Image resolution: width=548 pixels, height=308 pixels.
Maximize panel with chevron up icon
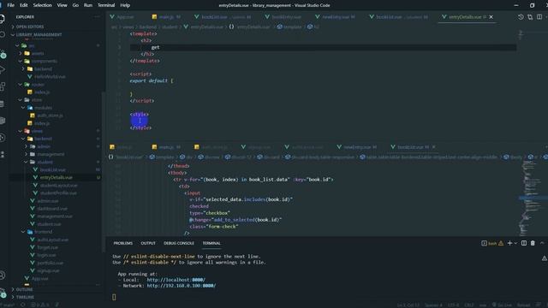(542, 243)
